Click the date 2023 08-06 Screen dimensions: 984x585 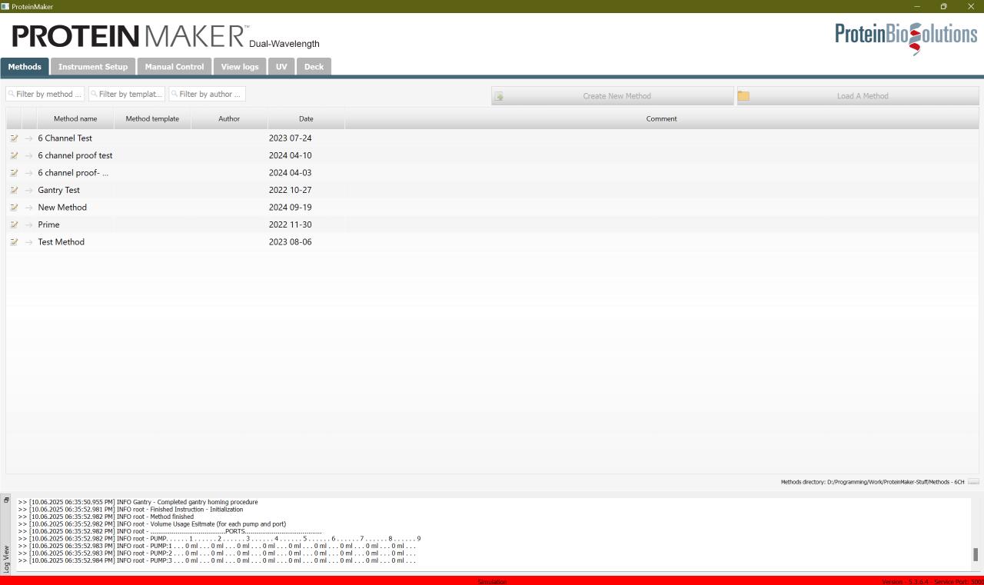click(290, 242)
